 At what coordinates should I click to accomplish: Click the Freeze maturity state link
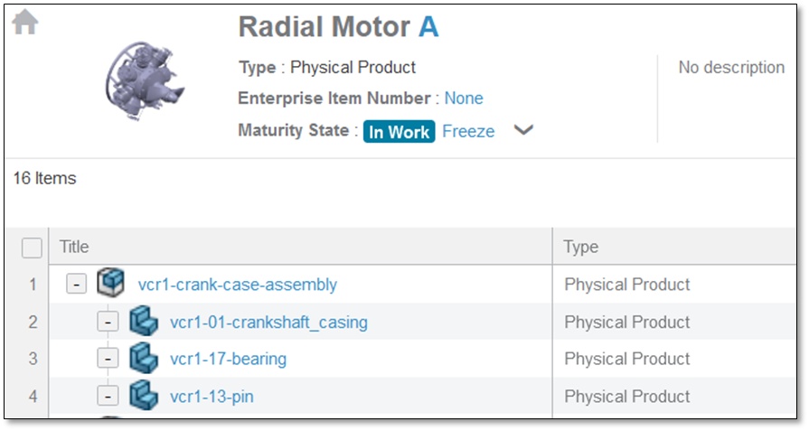tap(468, 131)
